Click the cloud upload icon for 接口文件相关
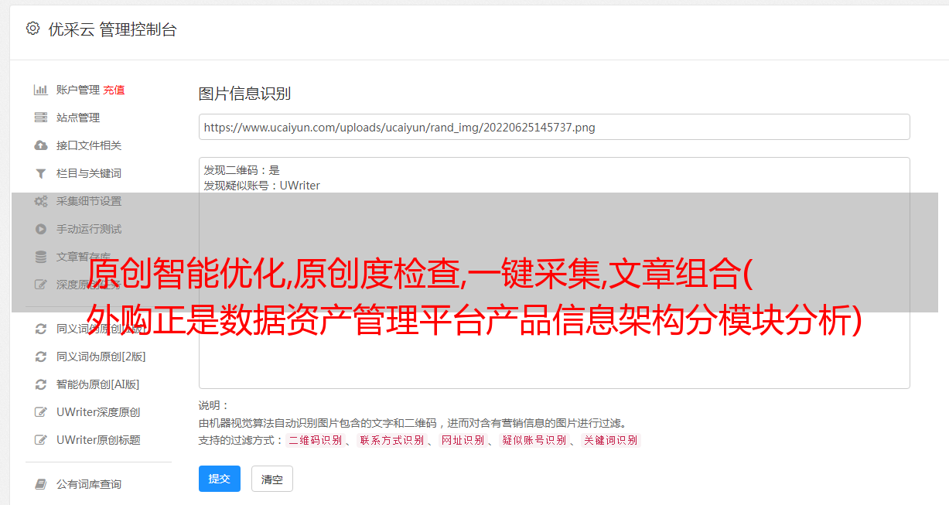 (41, 145)
